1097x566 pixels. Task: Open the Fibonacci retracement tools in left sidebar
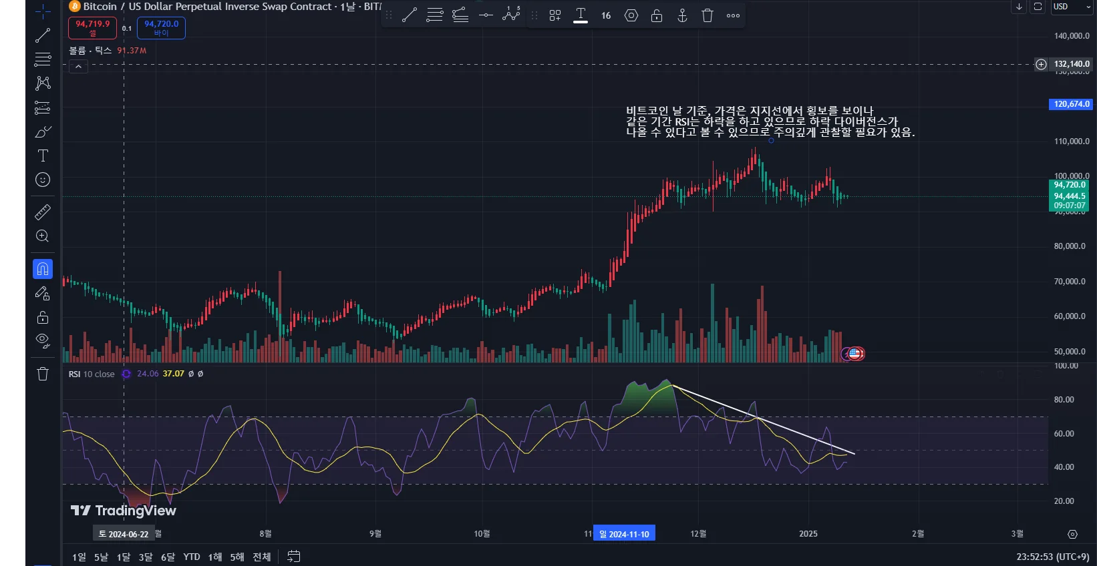(x=43, y=59)
